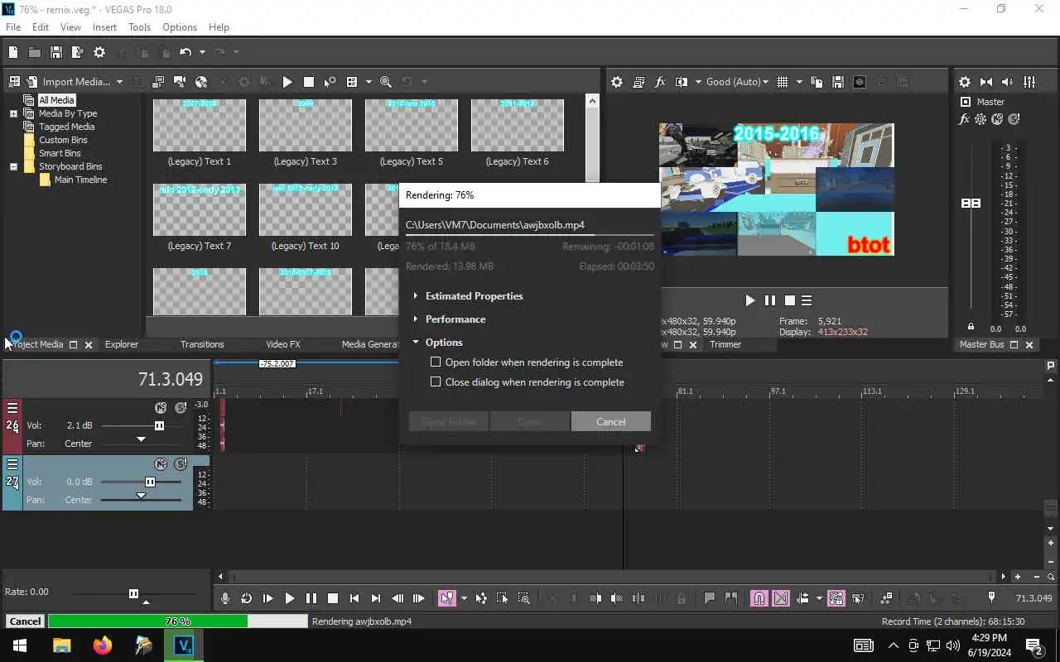Open Import Media dropdown arrow
Viewport: 1060px width, 662px height.
tap(119, 82)
